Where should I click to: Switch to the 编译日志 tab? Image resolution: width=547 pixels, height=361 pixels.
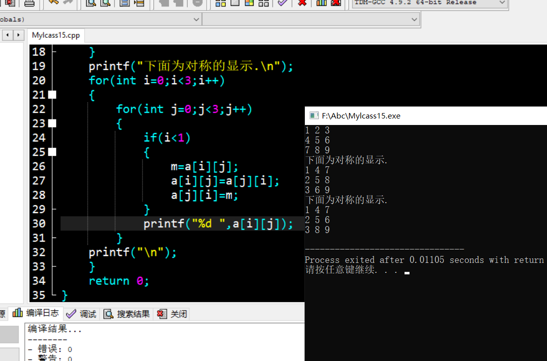tap(35, 313)
